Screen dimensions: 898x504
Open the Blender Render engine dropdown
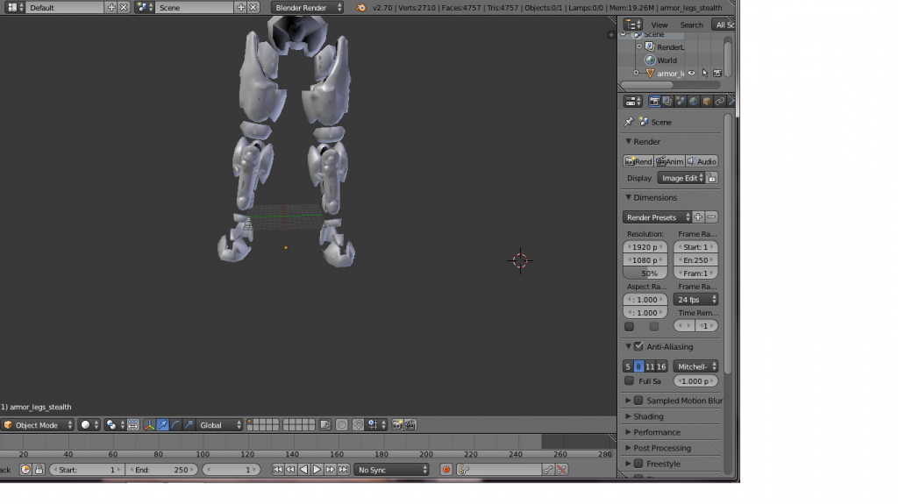(x=307, y=7)
